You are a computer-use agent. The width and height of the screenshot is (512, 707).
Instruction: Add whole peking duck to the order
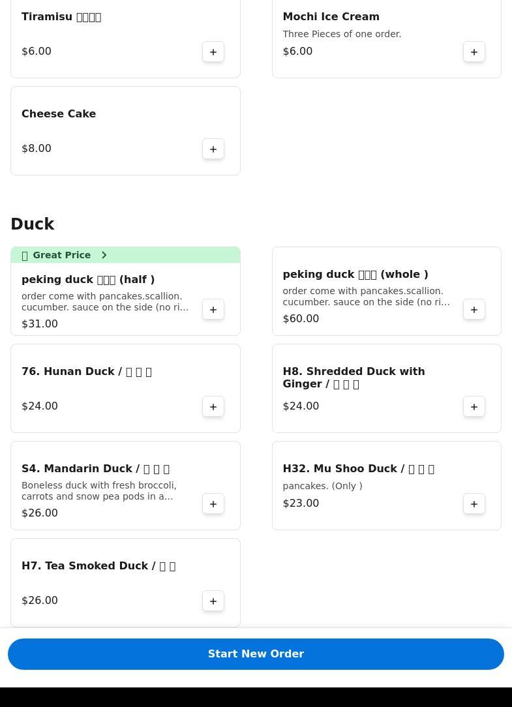474,309
